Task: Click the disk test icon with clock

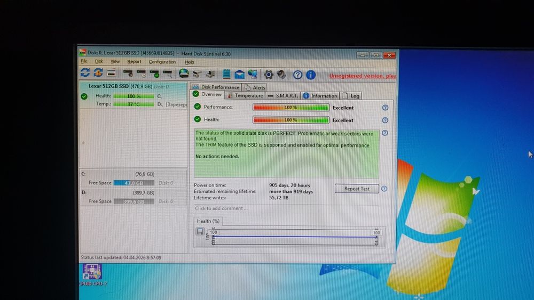Action: pos(142,73)
